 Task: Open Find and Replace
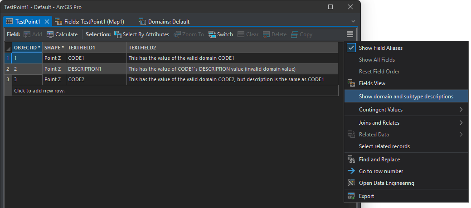click(406, 160)
